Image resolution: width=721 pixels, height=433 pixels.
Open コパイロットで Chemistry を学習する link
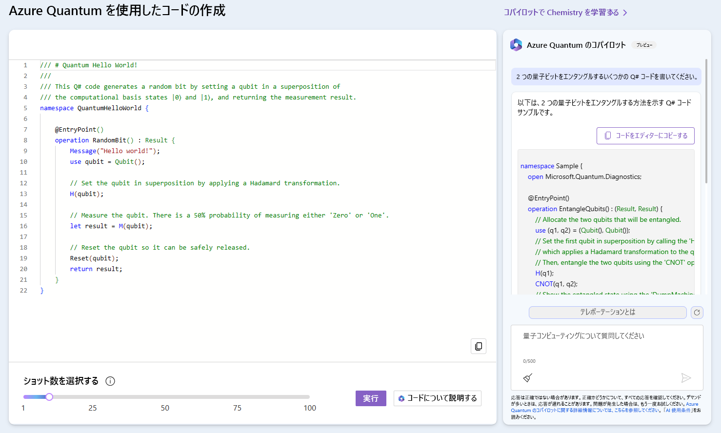(x=565, y=13)
